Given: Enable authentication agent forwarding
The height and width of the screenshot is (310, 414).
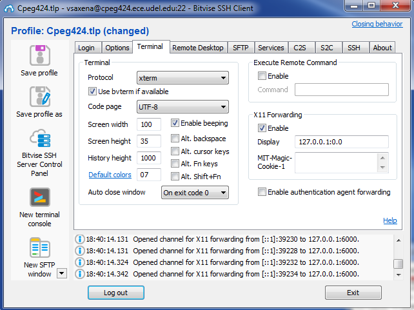Looking at the screenshot, I should click(262, 192).
